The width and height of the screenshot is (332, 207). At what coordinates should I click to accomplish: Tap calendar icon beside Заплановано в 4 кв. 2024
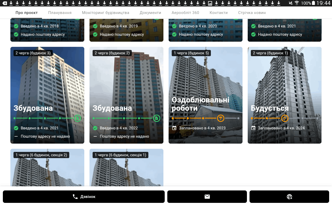click(253, 128)
